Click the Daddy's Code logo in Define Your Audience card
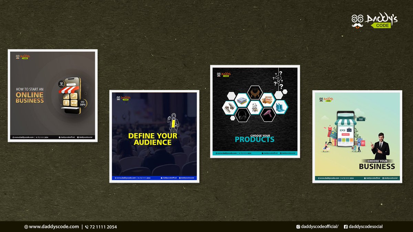413x232 pixels. pyautogui.click(x=124, y=98)
